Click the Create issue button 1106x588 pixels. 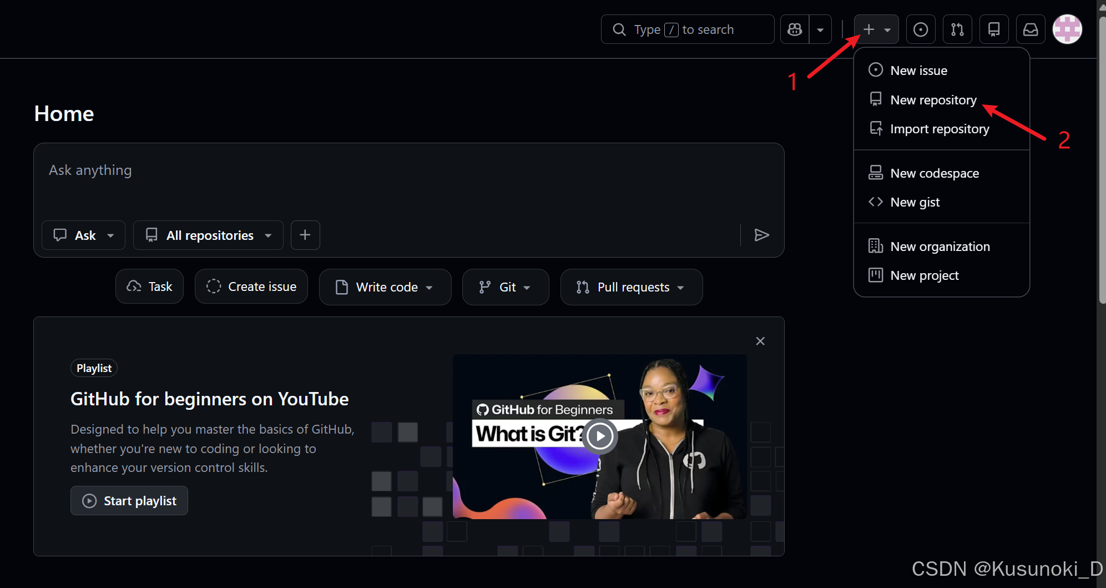pos(251,287)
